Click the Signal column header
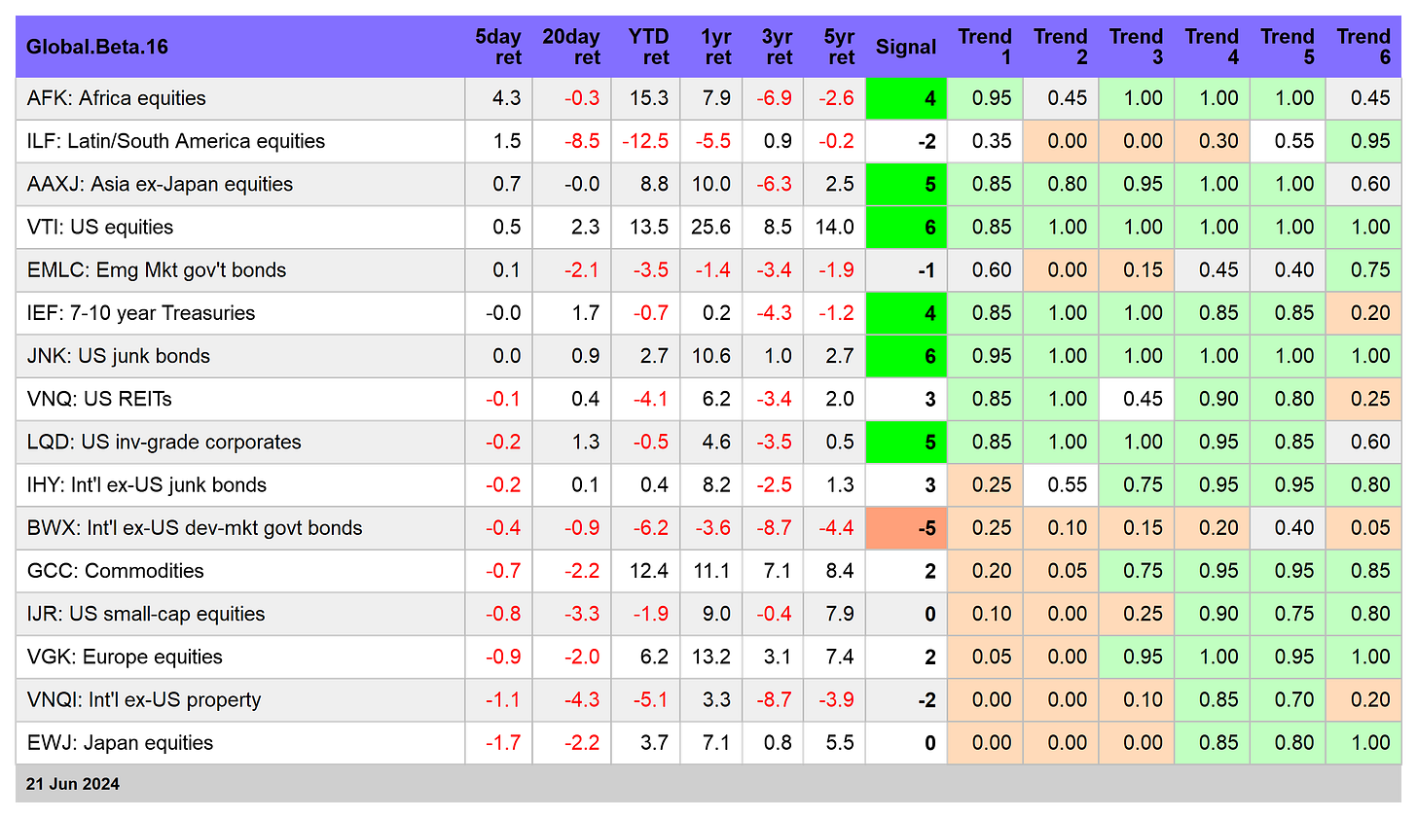 pos(906,47)
